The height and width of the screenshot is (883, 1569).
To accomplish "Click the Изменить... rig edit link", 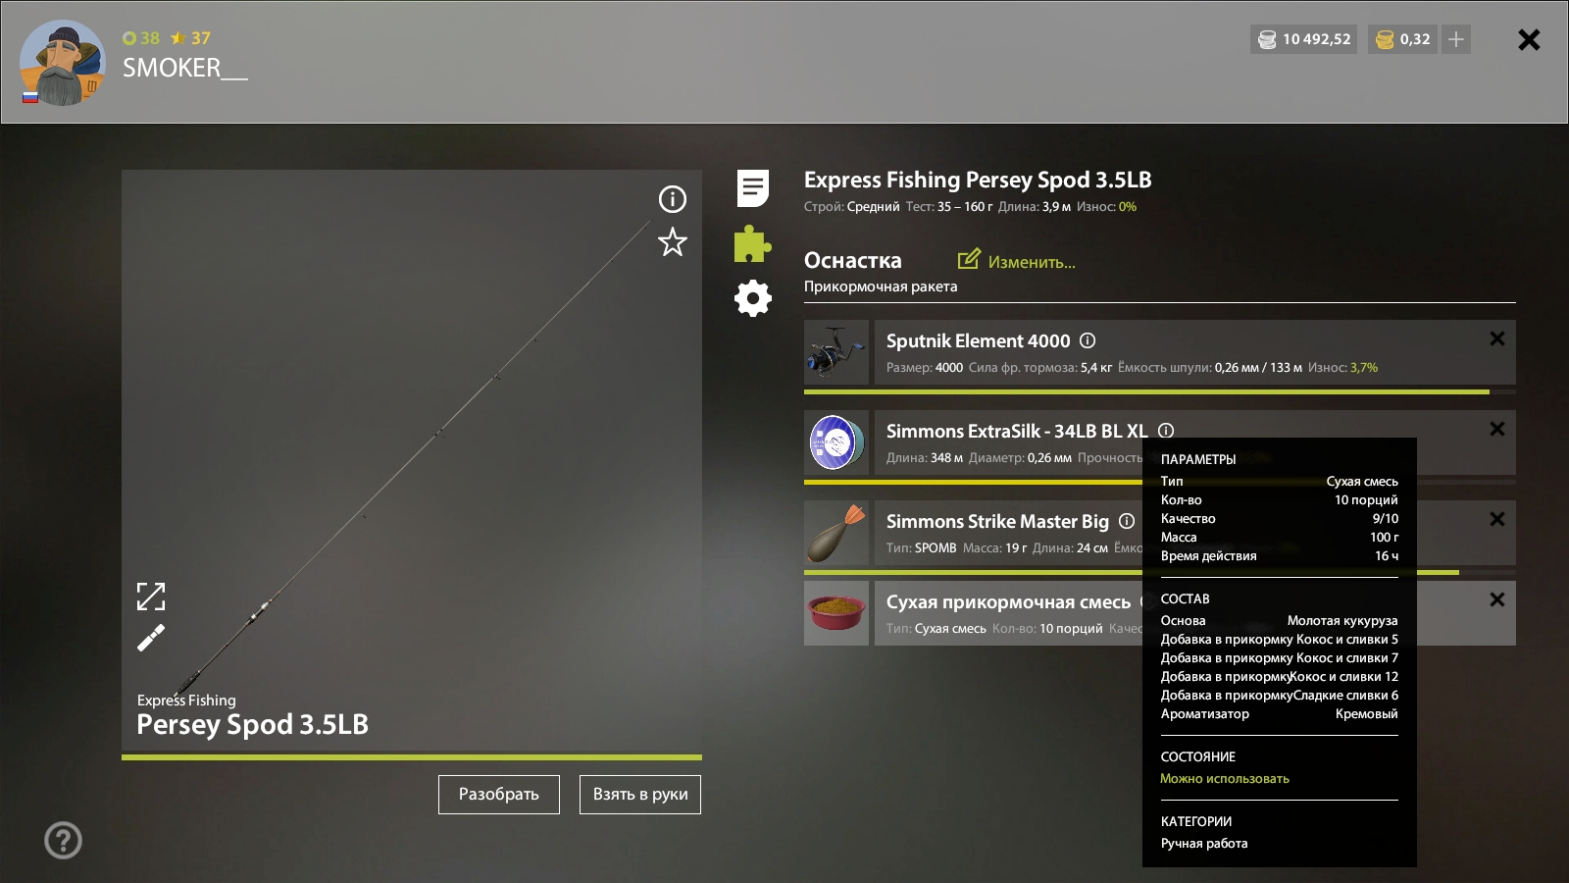I will [x=1017, y=261].
